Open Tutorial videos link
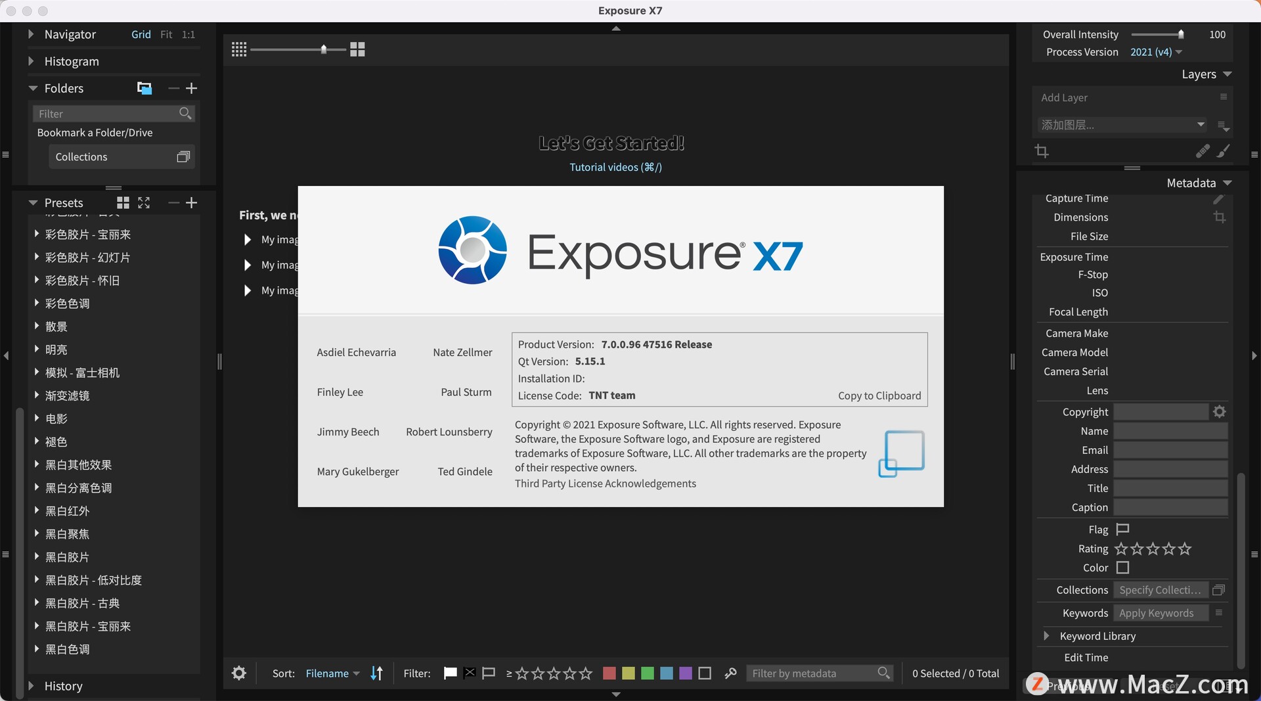Viewport: 1261px width, 701px height. (x=615, y=167)
